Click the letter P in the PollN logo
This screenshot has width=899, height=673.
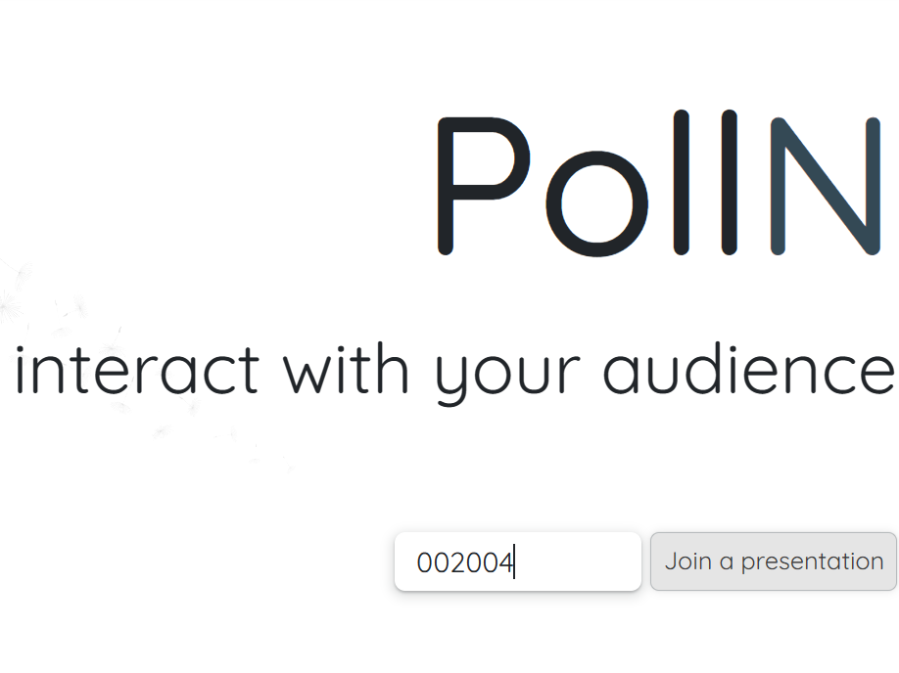[480, 186]
